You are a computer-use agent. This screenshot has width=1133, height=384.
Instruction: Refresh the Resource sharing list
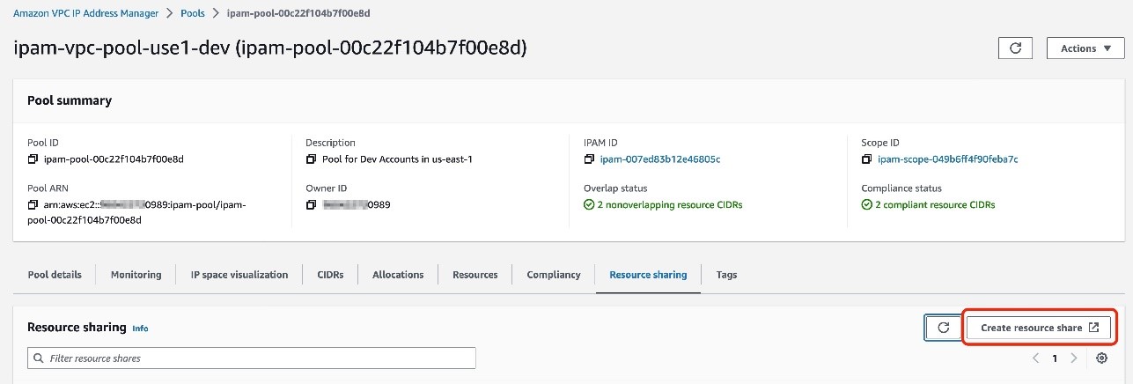click(943, 328)
